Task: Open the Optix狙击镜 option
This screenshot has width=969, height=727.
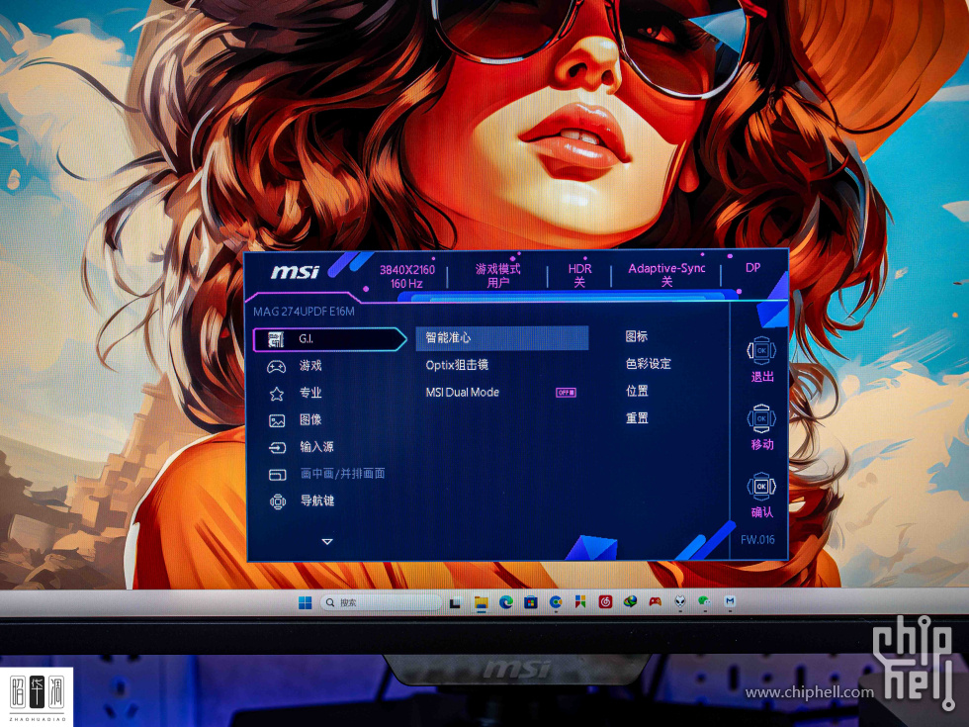Action: pos(457,365)
